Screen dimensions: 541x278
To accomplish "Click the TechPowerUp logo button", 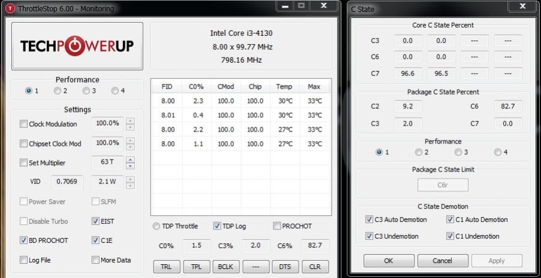I will click(x=77, y=46).
